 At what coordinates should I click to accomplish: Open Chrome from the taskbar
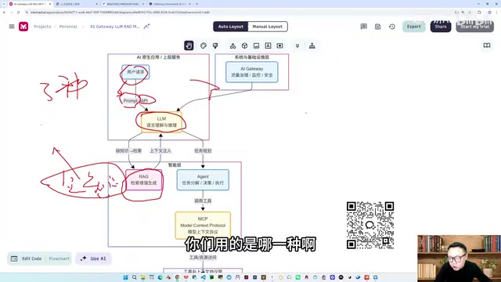178,277
